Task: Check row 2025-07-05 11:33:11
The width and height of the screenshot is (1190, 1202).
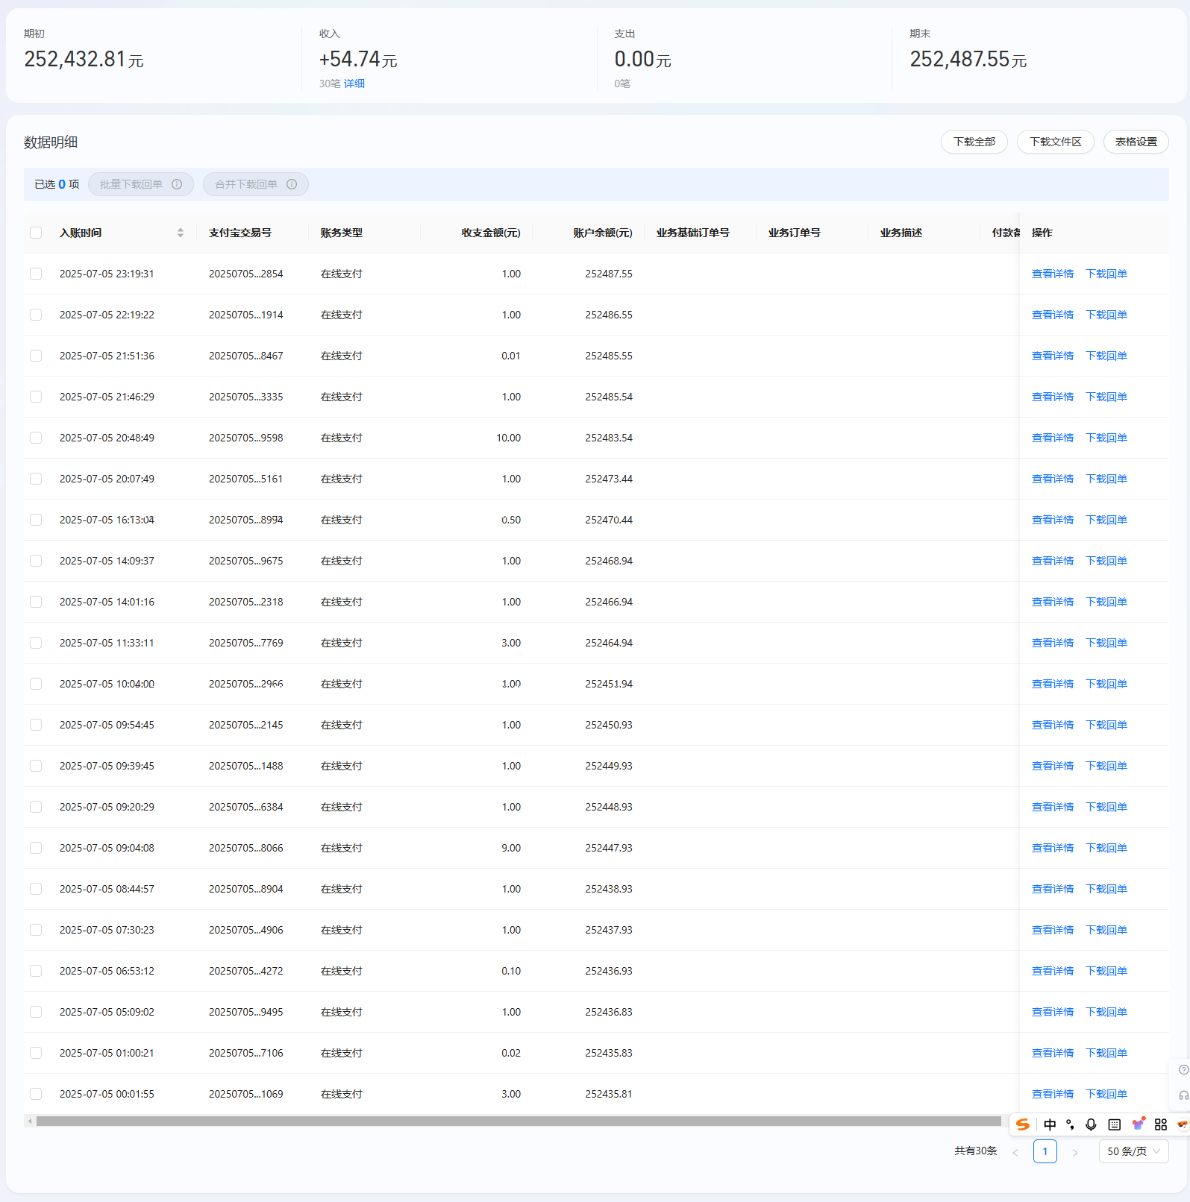Action: [36, 643]
